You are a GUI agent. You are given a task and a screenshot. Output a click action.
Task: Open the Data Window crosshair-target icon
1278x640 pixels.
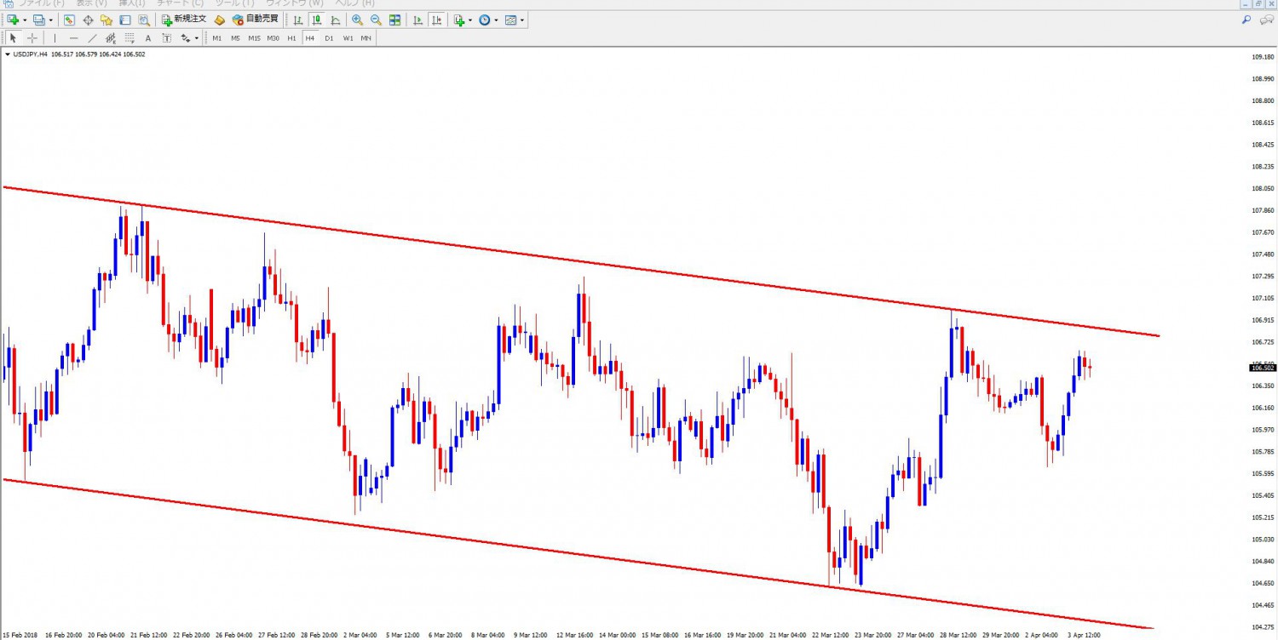88,20
